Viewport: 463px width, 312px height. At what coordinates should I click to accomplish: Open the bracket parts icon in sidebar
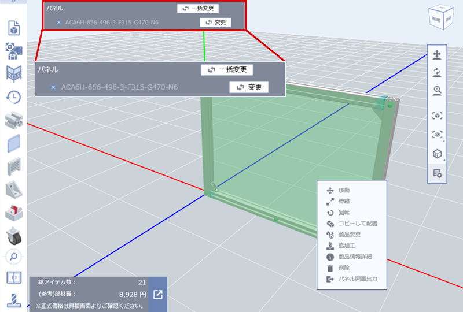[13, 189]
